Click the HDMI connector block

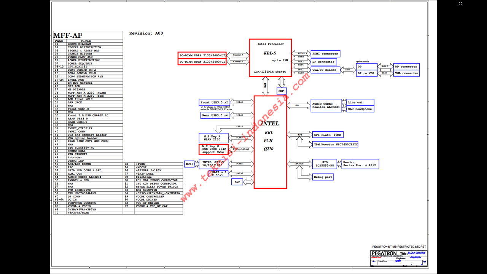tap(325, 54)
